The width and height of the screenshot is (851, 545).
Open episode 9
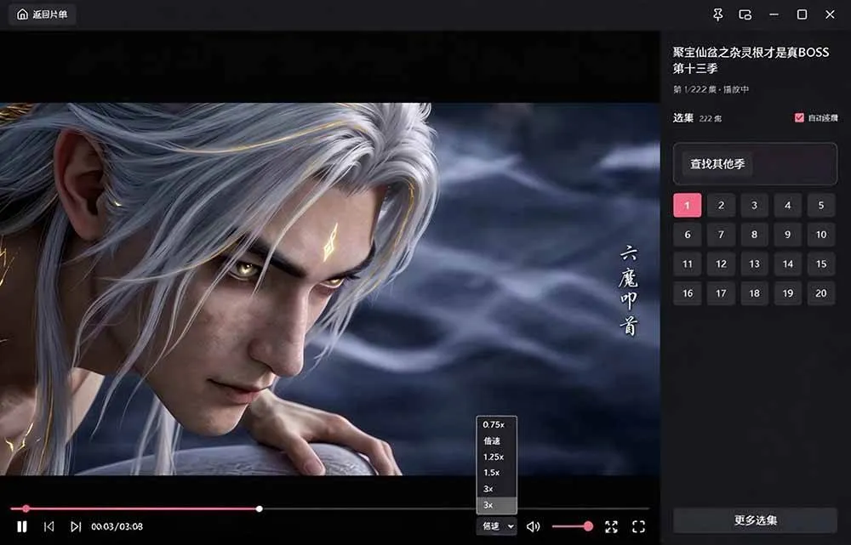coord(787,235)
